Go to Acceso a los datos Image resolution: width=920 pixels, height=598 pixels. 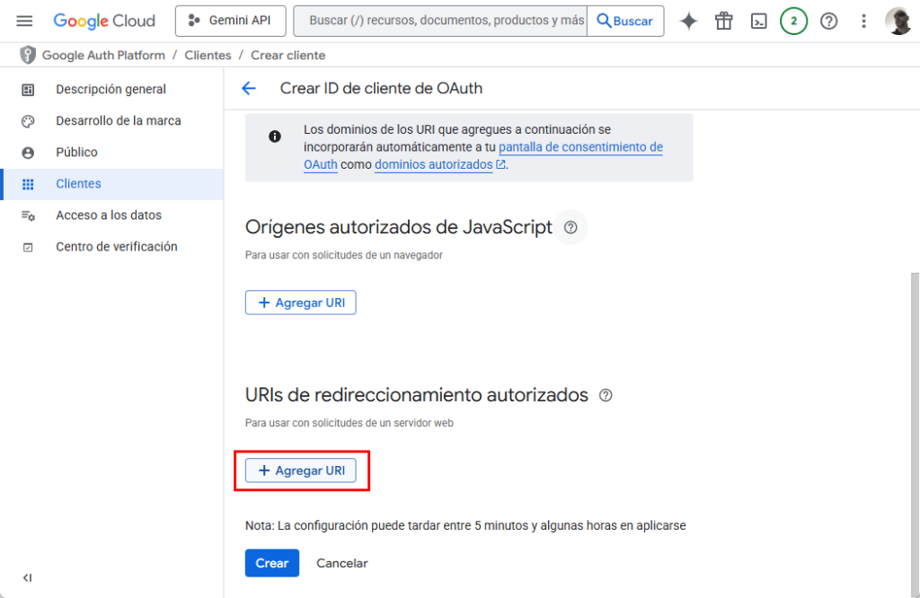(x=109, y=215)
